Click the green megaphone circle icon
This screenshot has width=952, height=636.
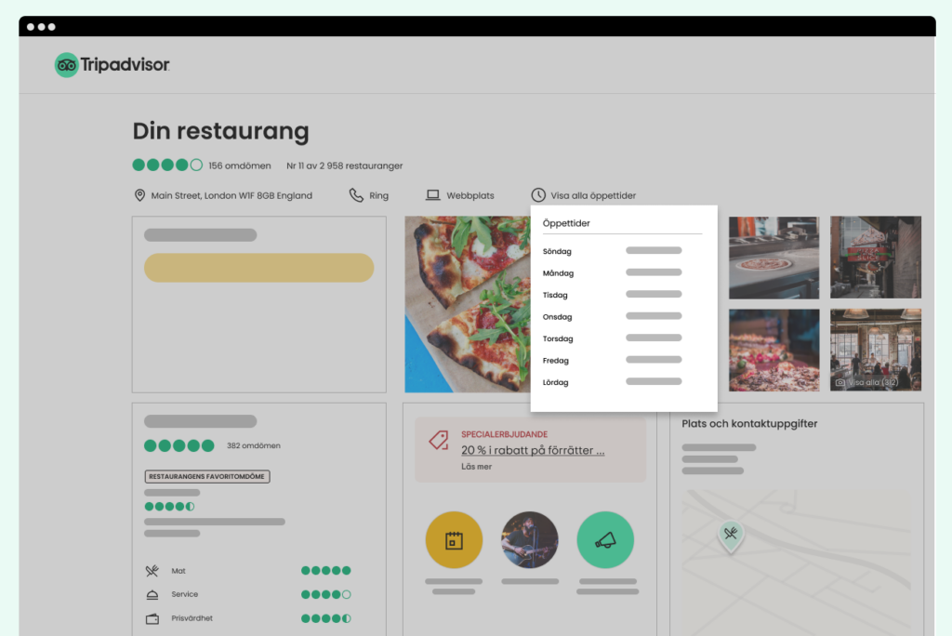tap(604, 539)
